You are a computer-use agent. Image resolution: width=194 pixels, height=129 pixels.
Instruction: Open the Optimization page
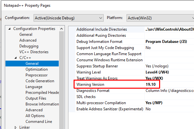(x=36, y=69)
